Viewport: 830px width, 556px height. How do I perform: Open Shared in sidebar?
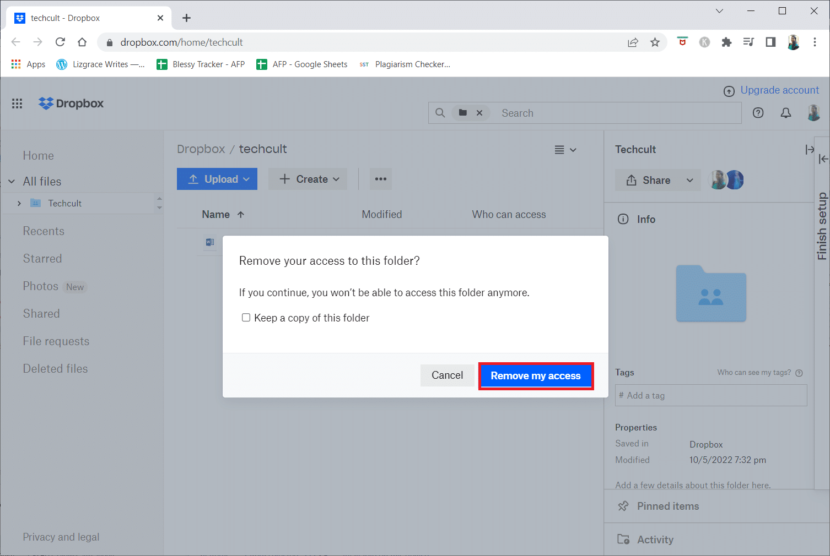[41, 314]
